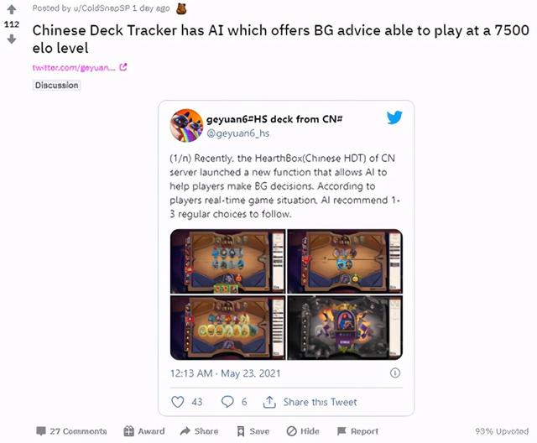Share the Reddit post
Screen dimensions: 537x443
[200, 431]
